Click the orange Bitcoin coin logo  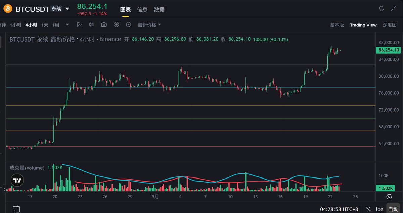[8, 9]
